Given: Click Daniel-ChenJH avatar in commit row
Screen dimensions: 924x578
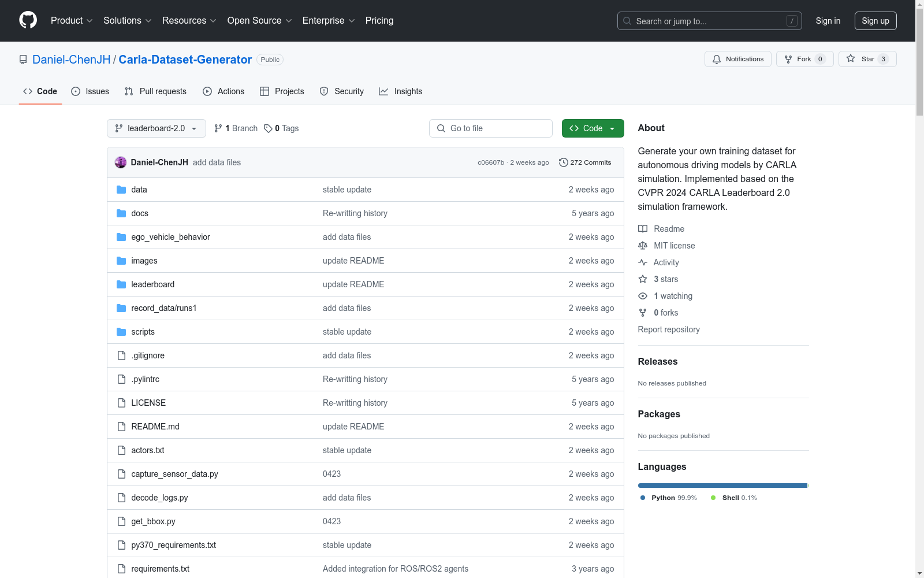Looking at the screenshot, I should 121,162.
